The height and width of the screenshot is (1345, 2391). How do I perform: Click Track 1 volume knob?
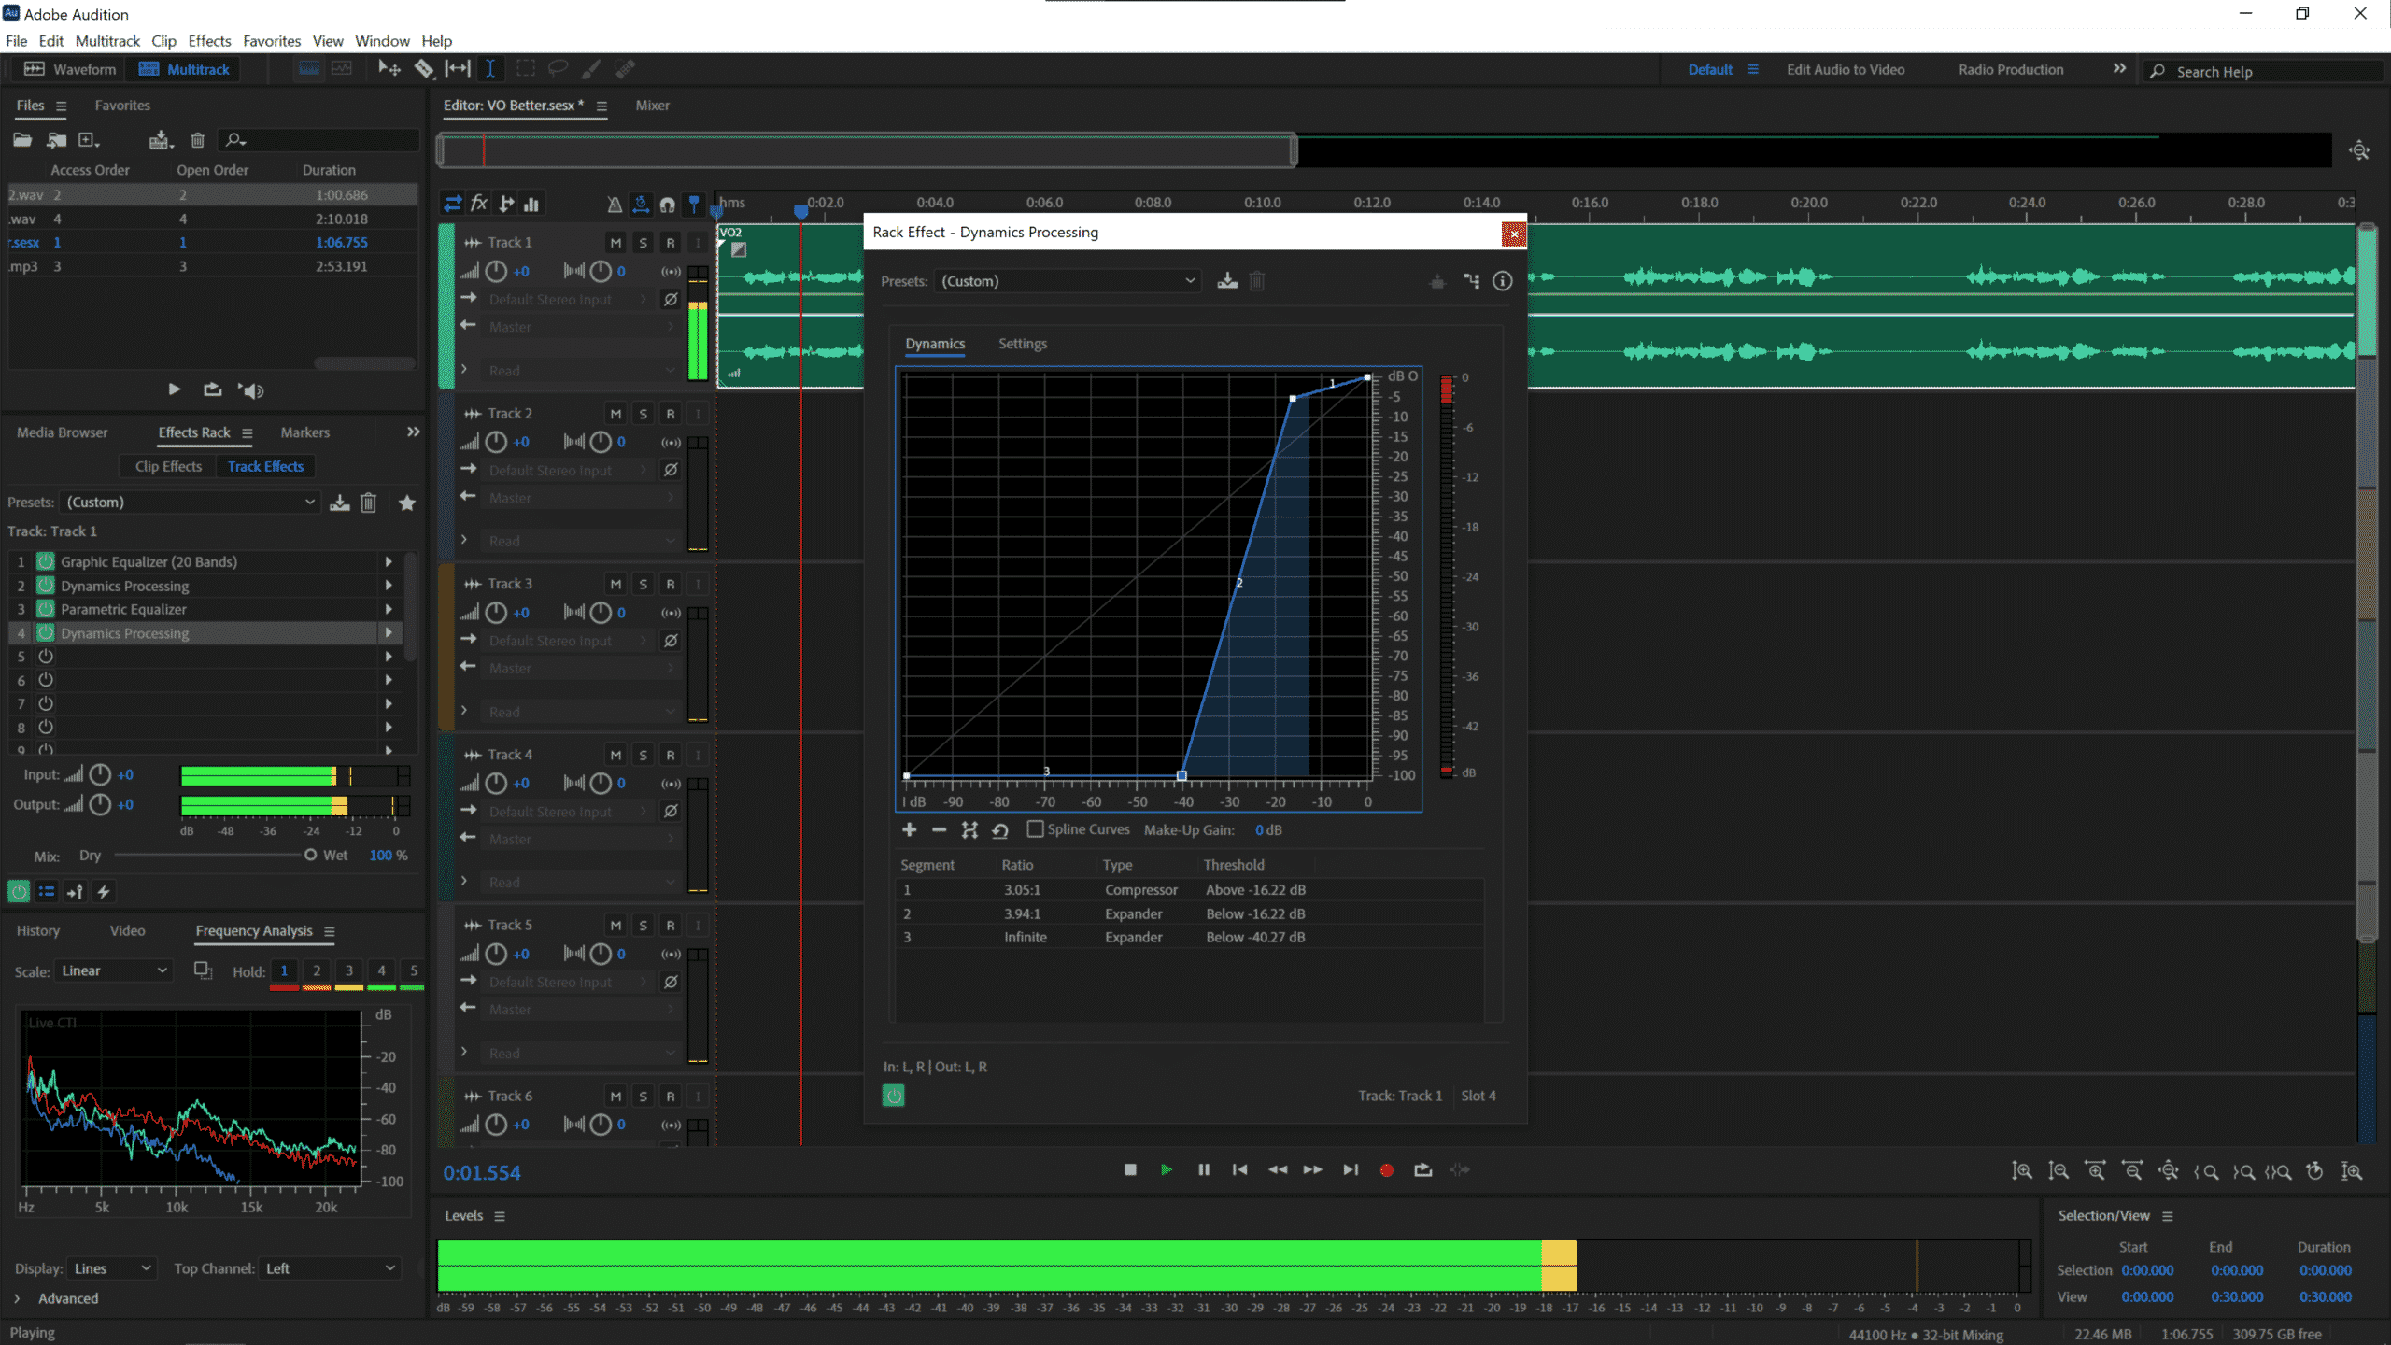pos(496,271)
